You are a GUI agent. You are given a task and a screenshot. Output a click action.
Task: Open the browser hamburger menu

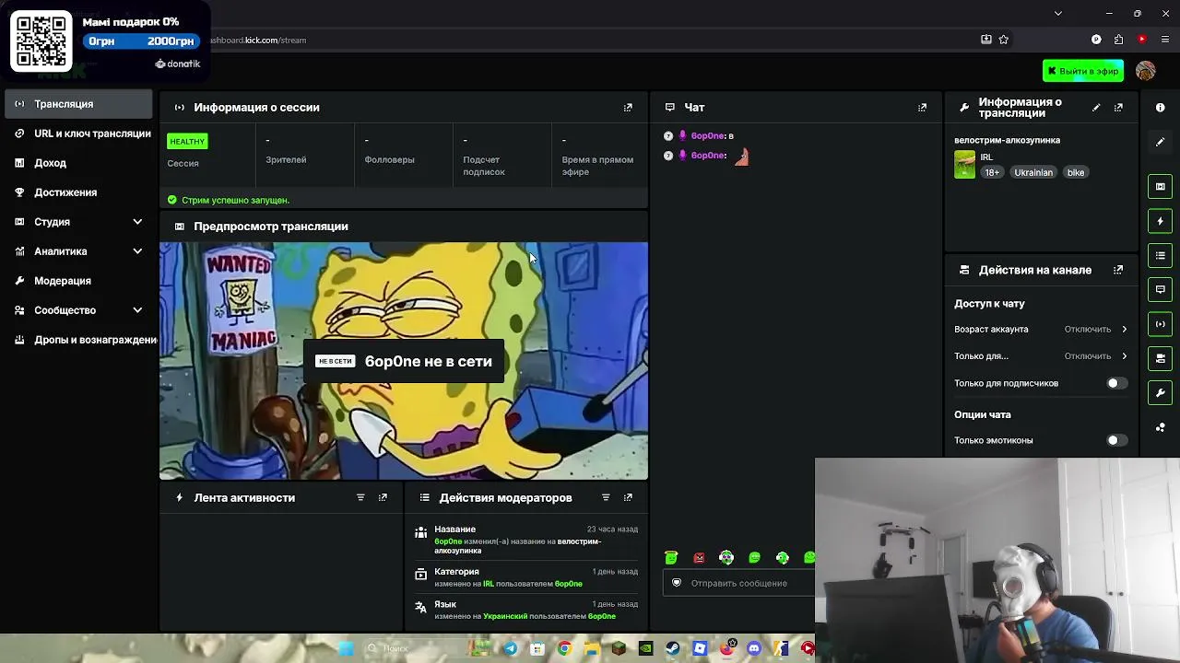point(1165,40)
